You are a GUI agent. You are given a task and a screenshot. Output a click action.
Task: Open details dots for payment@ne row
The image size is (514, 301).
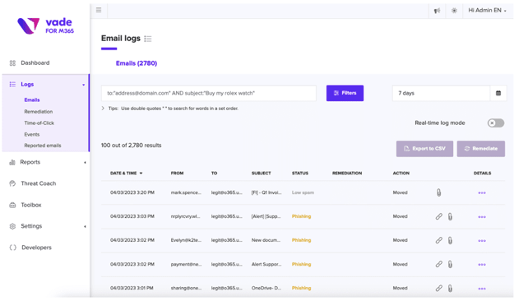pyautogui.click(x=482, y=265)
